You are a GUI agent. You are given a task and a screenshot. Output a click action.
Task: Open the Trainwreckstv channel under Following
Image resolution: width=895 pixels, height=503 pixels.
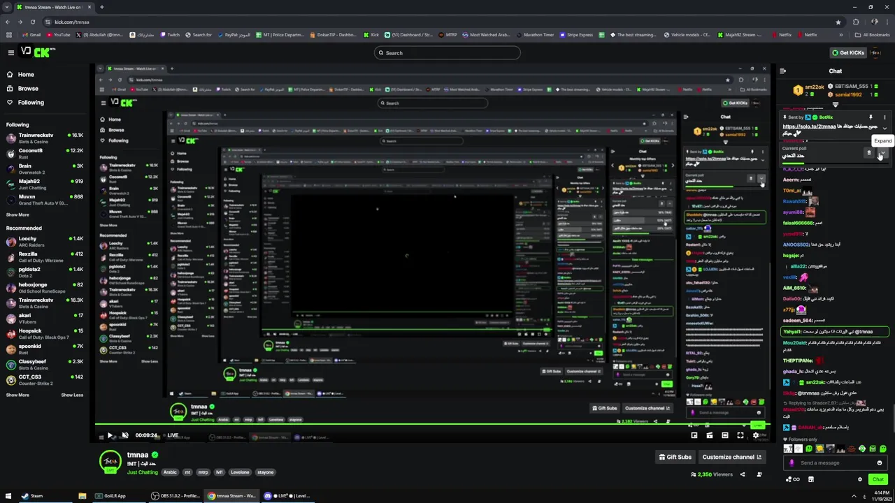pos(43,138)
